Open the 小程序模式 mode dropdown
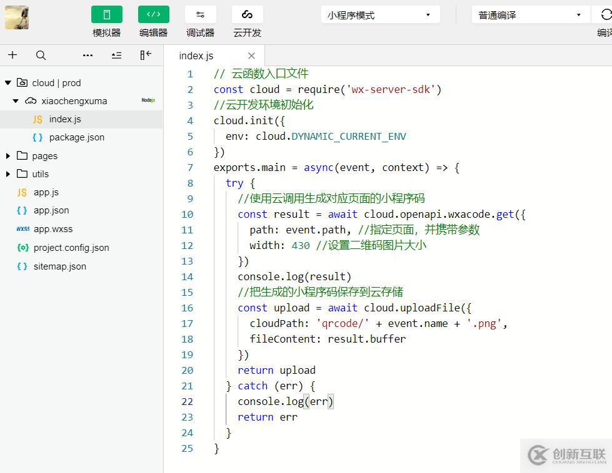The height and width of the screenshot is (473, 612). (380, 15)
